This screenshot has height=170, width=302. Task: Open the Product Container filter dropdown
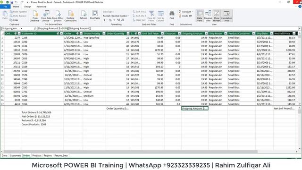coord(253,34)
